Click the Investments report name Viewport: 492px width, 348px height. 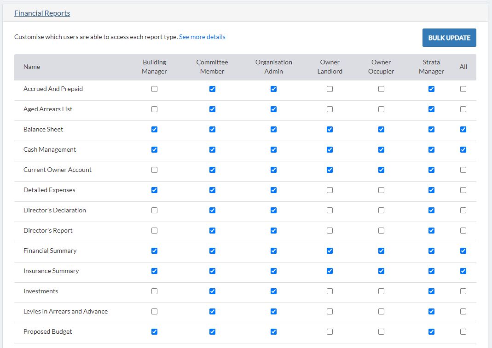[x=41, y=291]
